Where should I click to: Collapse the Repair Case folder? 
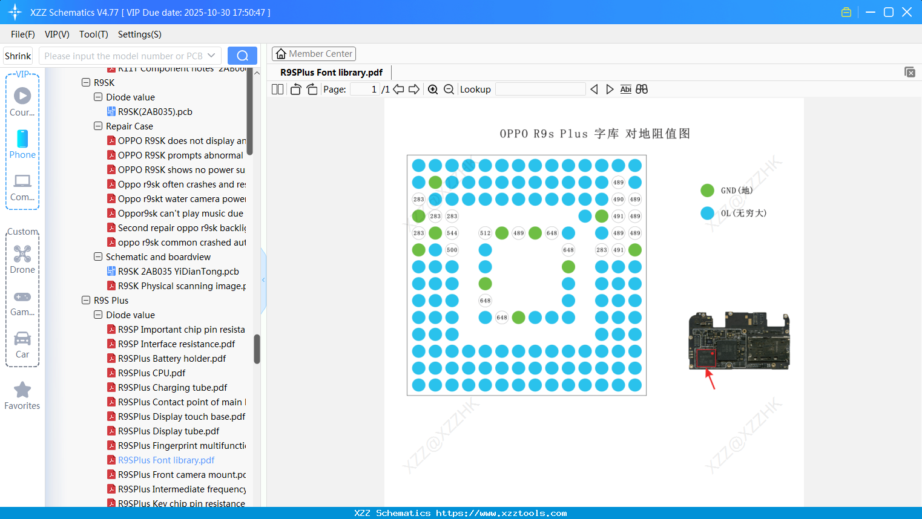[98, 126]
